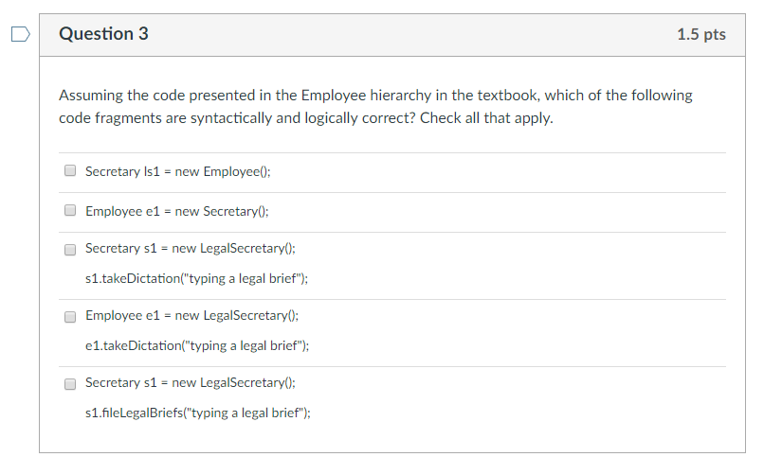Select checkbox for the s1.takeDictation answer
Image resolution: width=764 pixels, height=457 pixels.
(70, 250)
